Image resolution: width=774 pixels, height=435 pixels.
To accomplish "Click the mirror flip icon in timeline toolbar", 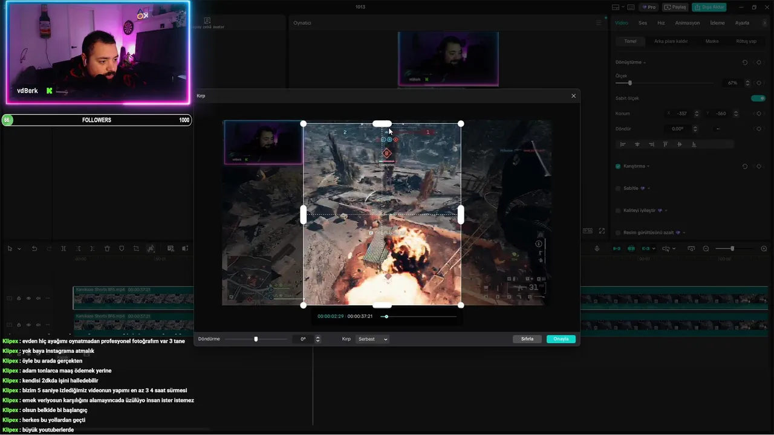I will [151, 248].
